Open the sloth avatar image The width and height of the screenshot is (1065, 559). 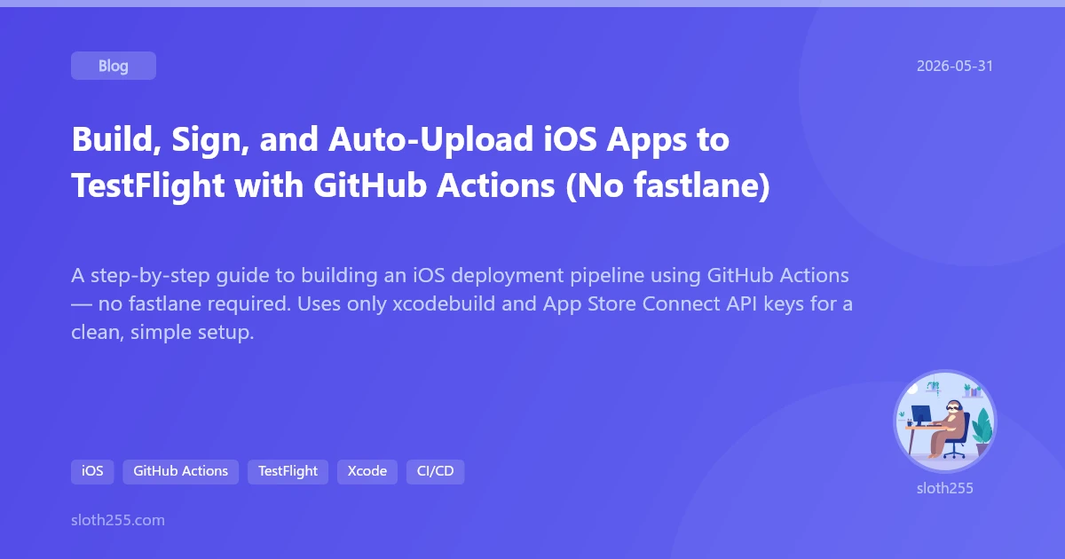click(945, 421)
